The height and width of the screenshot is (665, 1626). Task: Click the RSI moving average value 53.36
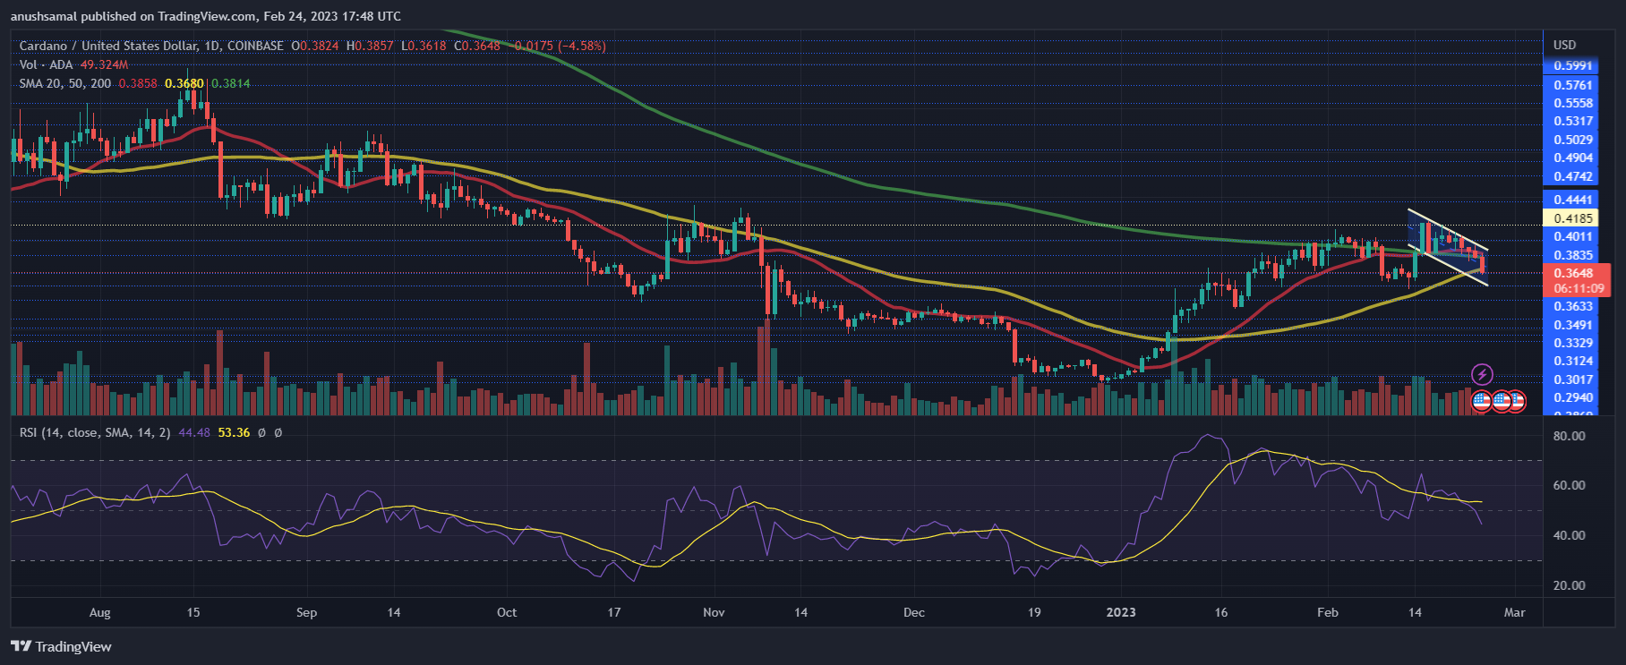(x=234, y=432)
